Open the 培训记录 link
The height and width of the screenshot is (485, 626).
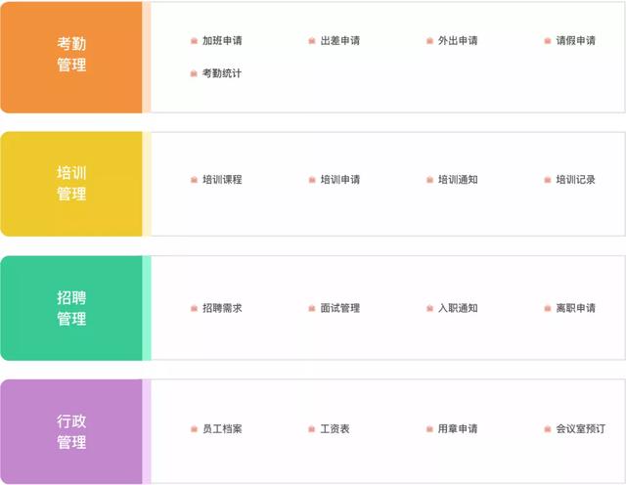click(x=576, y=180)
